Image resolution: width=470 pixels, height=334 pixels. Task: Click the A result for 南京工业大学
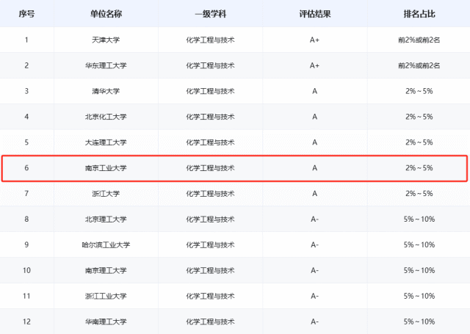314,168
